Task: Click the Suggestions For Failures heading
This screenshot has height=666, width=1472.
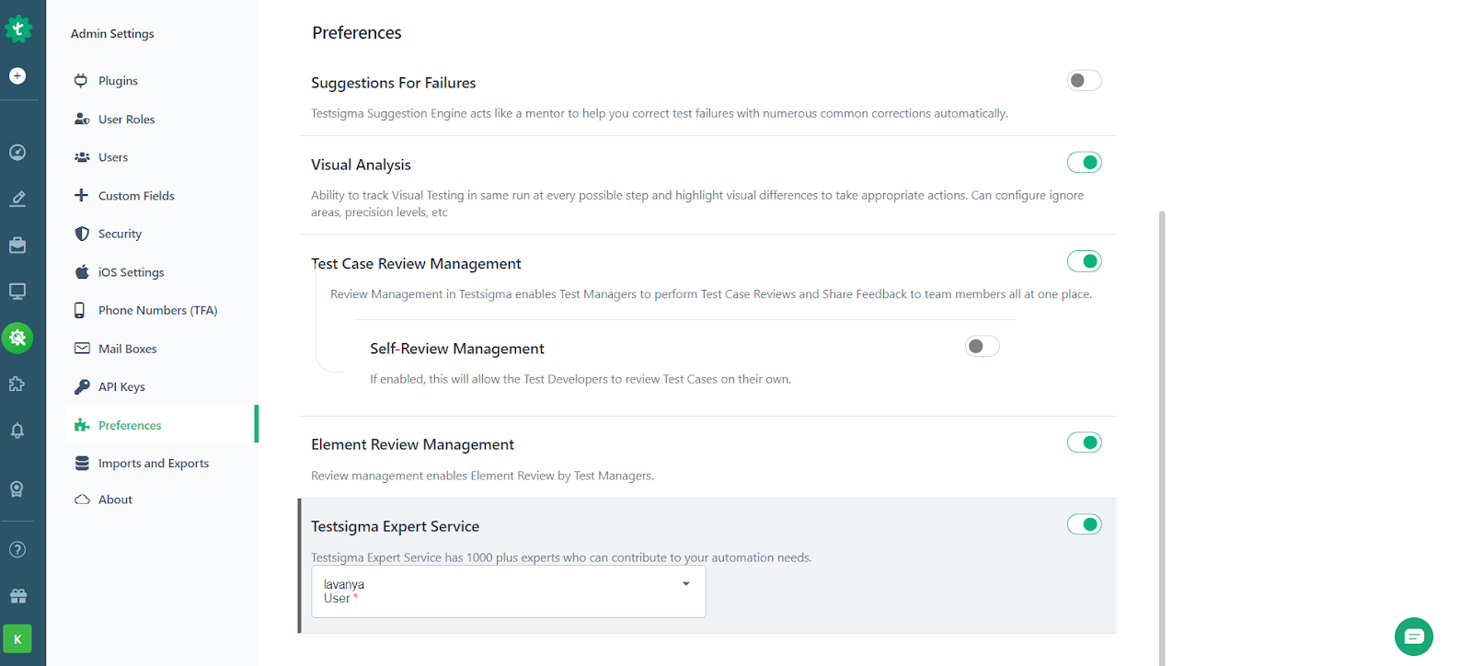Action: tap(394, 83)
